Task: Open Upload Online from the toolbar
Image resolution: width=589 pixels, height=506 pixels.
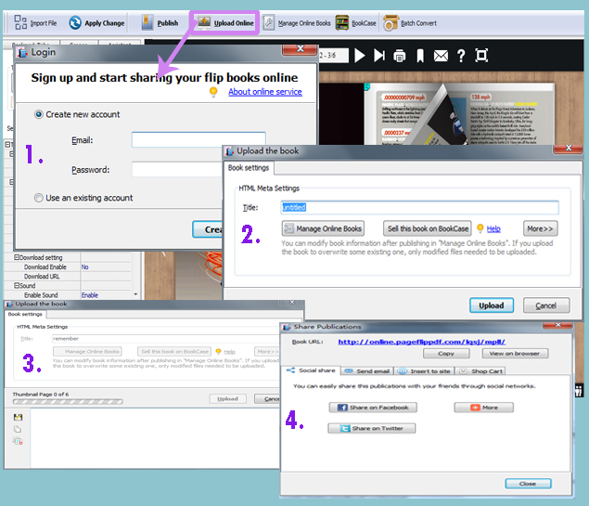Action: tap(223, 21)
